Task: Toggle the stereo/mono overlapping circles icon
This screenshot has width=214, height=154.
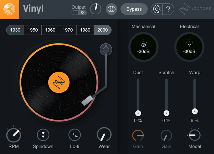Action: [x=112, y=9]
